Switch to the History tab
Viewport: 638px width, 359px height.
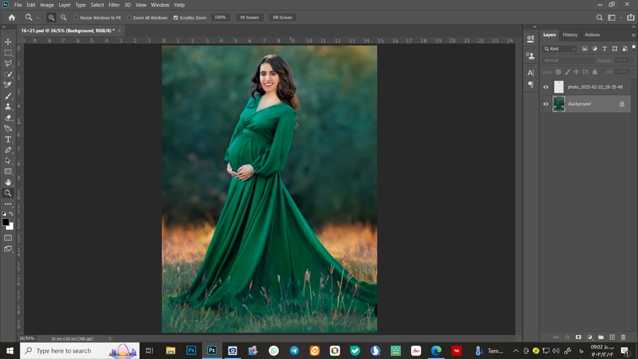coord(570,35)
